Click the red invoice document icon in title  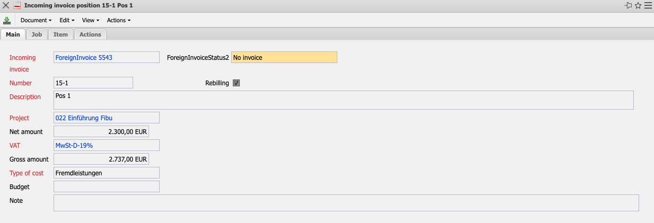point(17,5)
